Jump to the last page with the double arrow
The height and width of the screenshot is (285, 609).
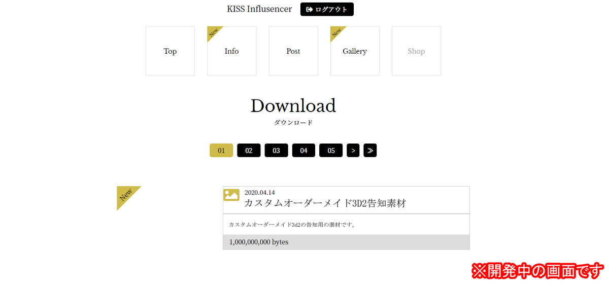tap(370, 151)
